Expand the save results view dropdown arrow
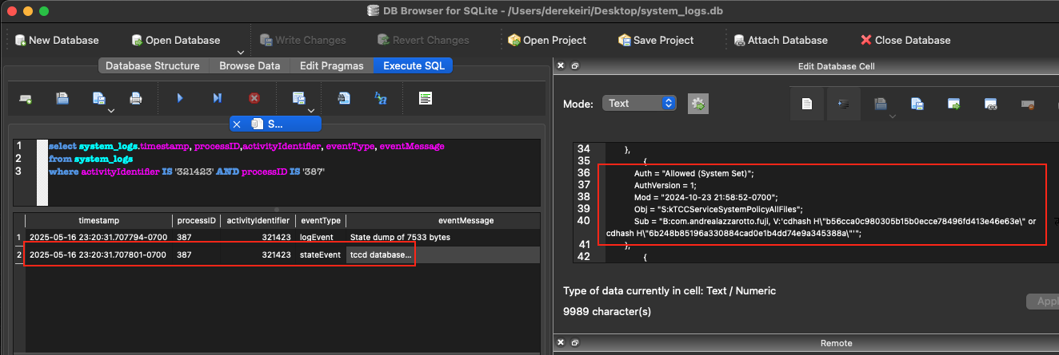 click(x=310, y=110)
